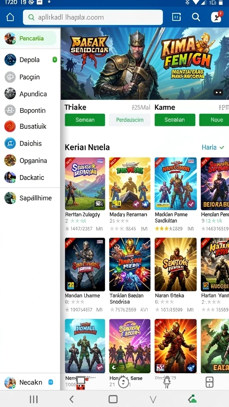The image size is (229, 407).
Task: Click the Opganina avatar icon
Action: 10,161
